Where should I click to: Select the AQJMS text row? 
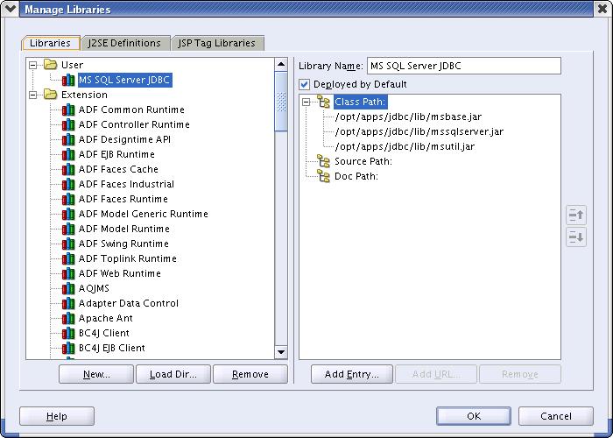coord(94,288)
